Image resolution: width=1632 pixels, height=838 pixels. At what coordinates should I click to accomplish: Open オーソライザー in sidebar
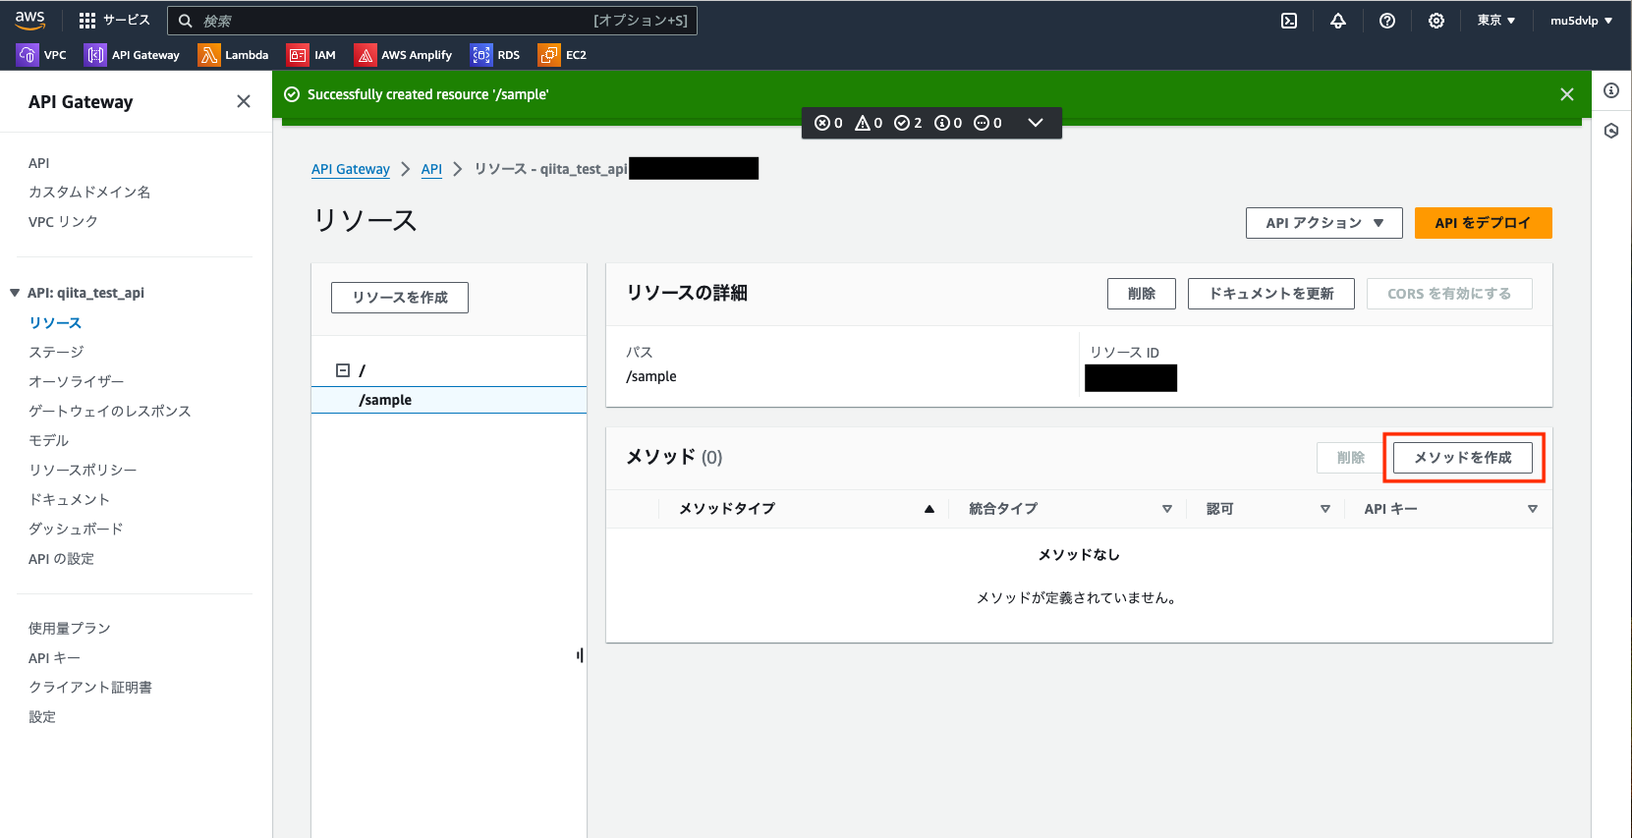(76, 381)
